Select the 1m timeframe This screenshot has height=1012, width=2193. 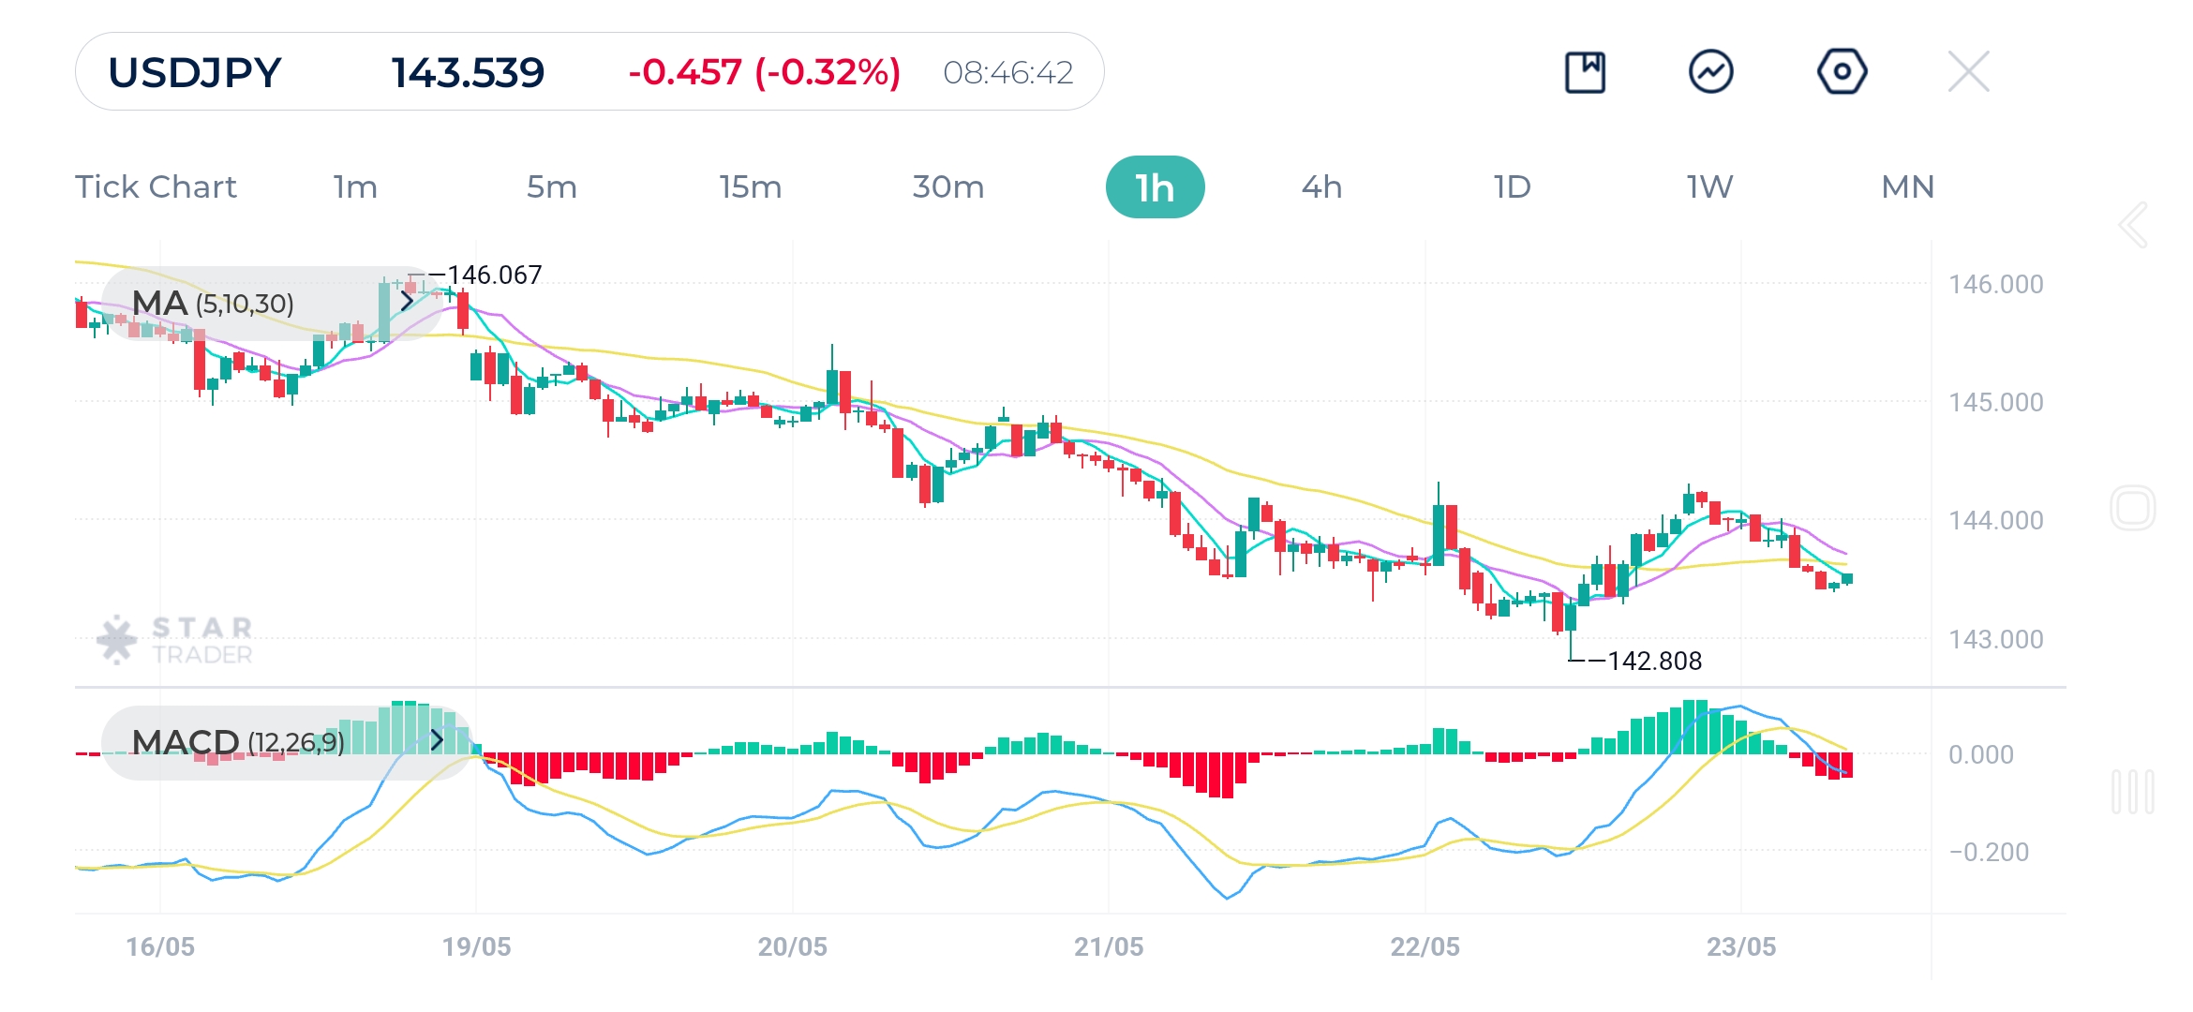[x=355, y=187]
